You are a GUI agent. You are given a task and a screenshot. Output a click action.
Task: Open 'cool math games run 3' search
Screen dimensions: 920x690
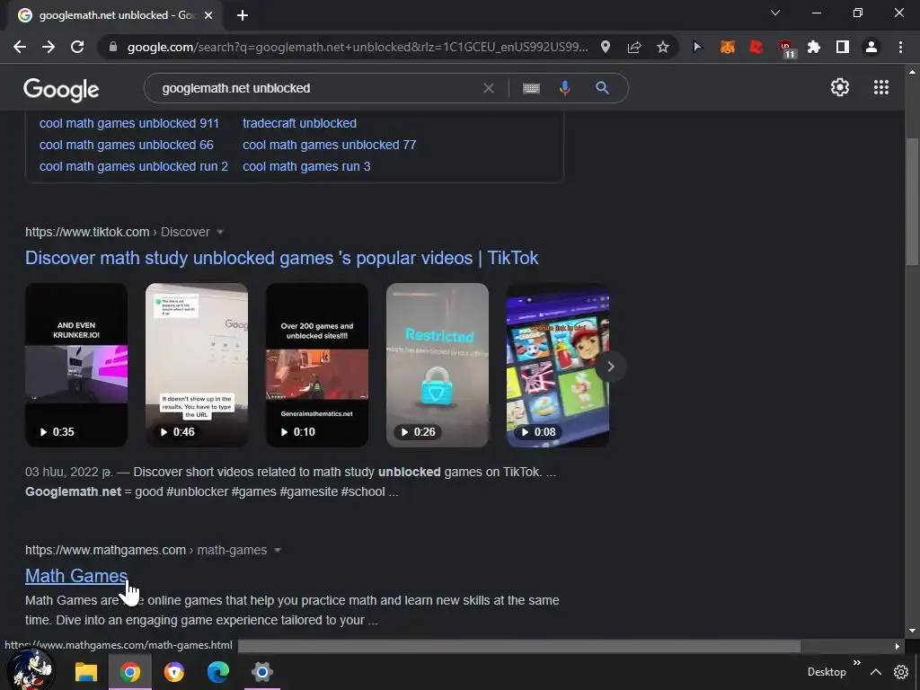pyautogui.click(x=306, y=166)
